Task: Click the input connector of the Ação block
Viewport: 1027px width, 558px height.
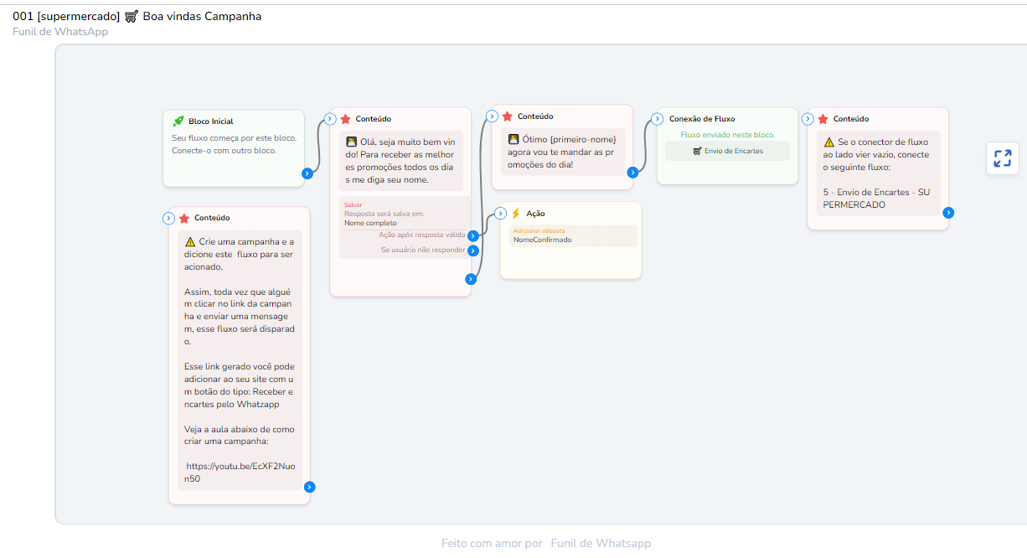Action: 501,213
